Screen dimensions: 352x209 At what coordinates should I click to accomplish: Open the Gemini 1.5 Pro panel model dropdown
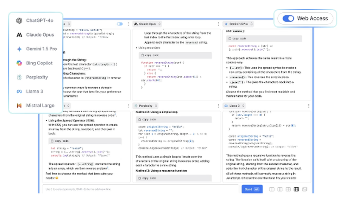pyautogui.click(x=238, y=24)
